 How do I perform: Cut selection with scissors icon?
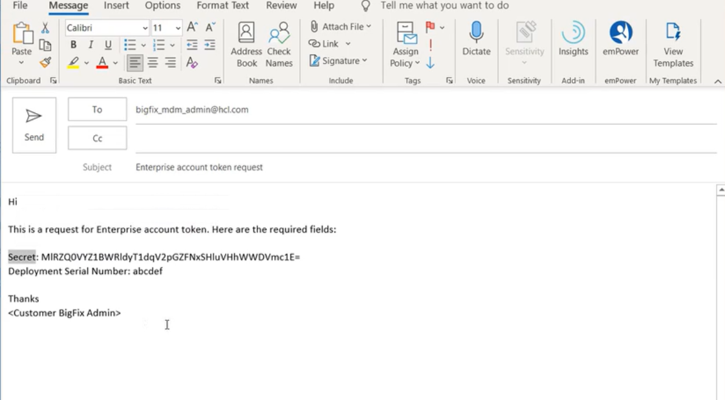pos(45,28)
